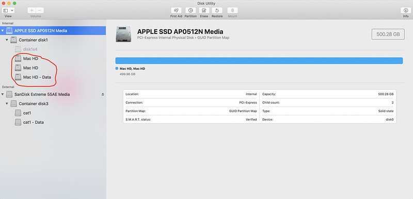
Task: Click the Mac HD - Data drive icon
Action: [x=18, y=77]
